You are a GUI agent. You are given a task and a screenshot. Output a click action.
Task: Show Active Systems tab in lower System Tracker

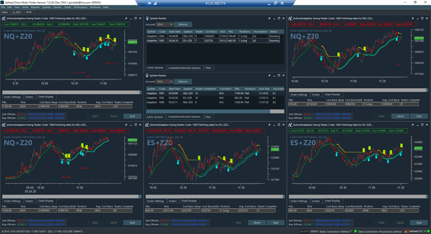(x=155, y=117)
